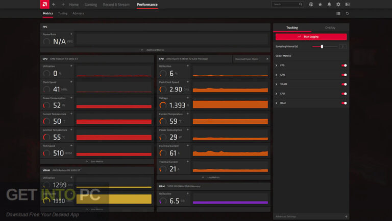Open notifications bell icon
The height and width of the screenshot is (221, 392).
pyautogui.click(x=329, y=4)
